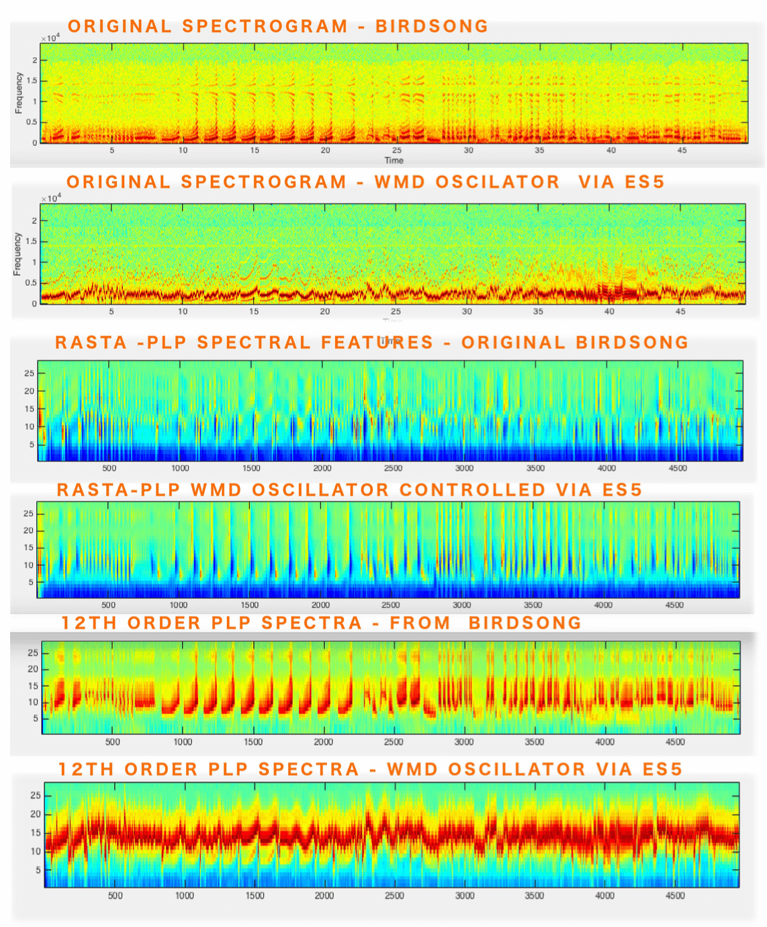
Task: Select the 12th order PLP birdsong spectra plot
Action: click(x=391, y=687)
